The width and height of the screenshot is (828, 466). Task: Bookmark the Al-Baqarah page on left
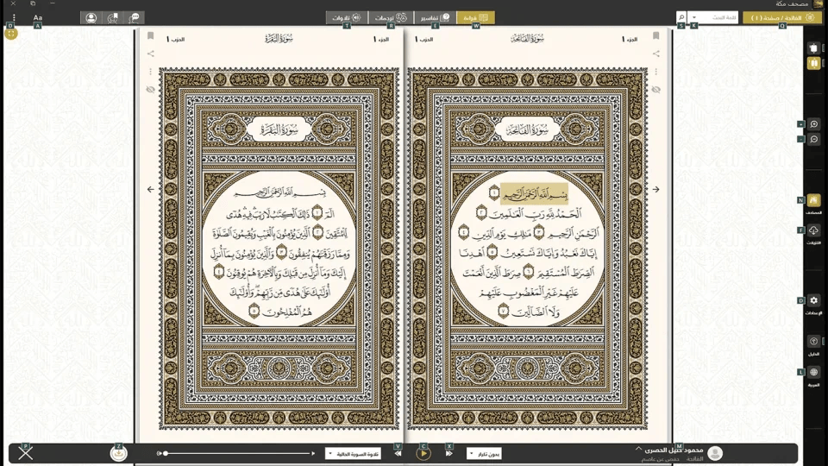(151, 36)
